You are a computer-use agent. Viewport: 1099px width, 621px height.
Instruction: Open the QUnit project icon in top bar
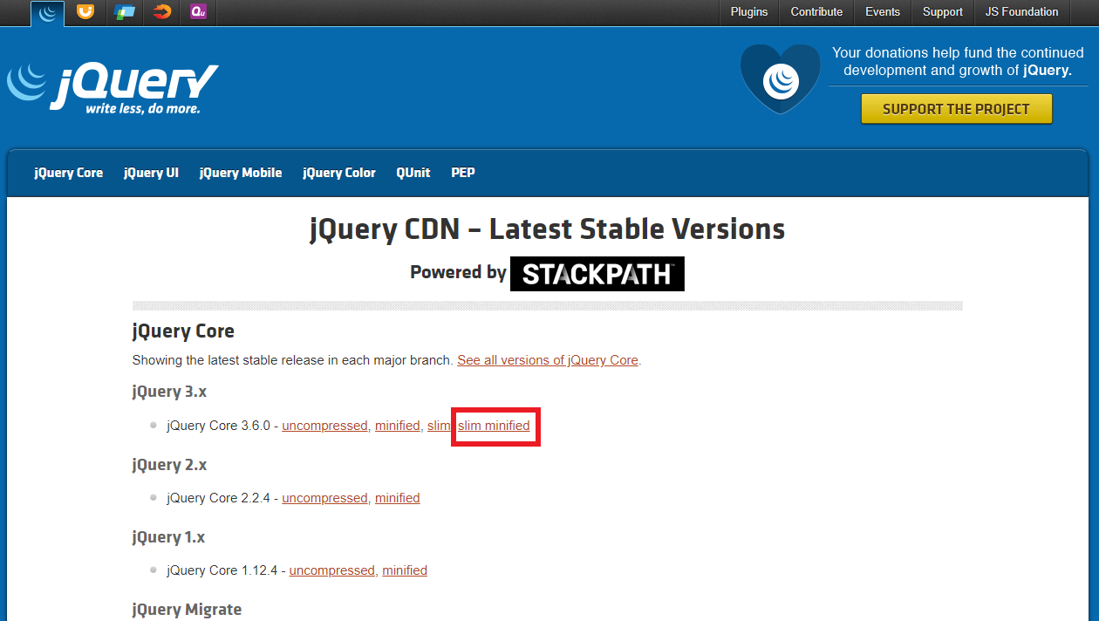tap(199, 12)
